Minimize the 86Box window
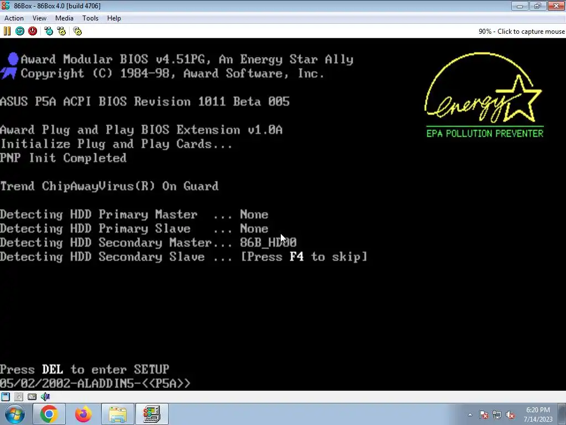Viewport: 566px width, 425px height. (x=520, y=6)
